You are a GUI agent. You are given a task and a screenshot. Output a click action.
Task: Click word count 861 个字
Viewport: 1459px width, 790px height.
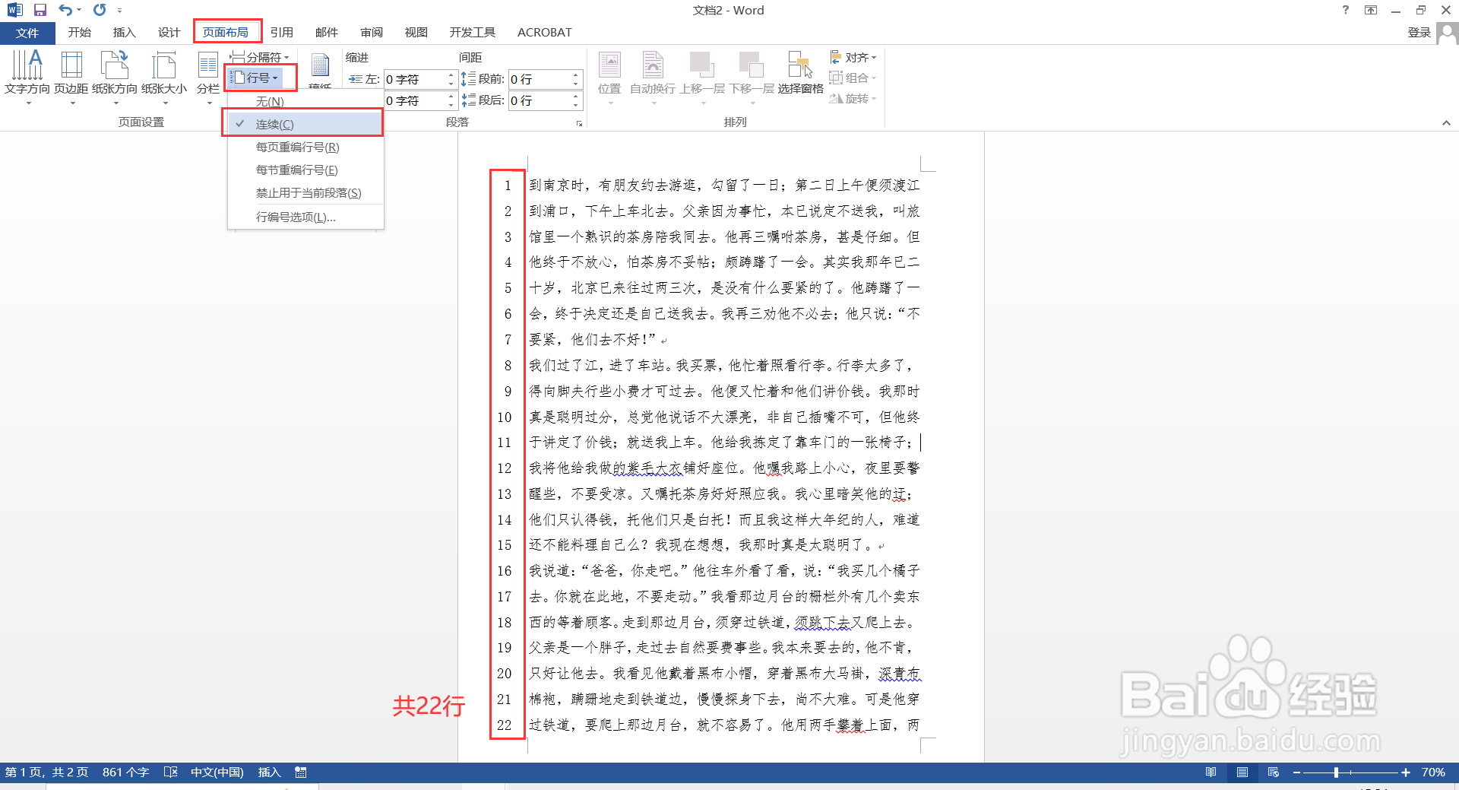[125, 772]
